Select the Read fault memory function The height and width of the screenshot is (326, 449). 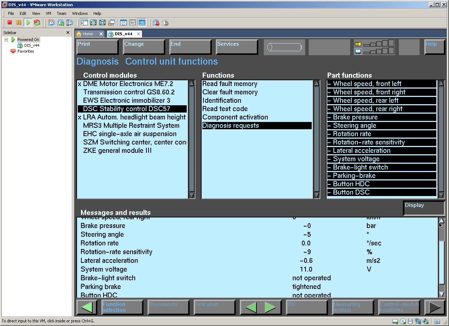tap(257, 84)
